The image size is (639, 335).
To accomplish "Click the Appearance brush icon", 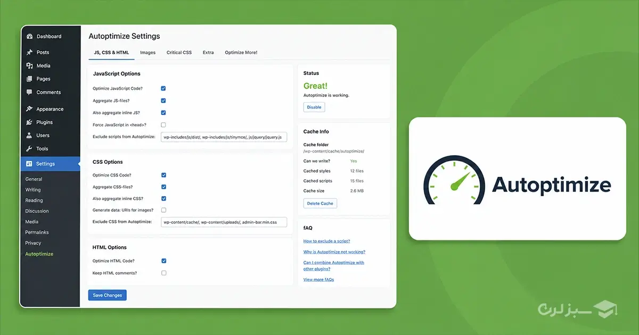I will pyautogui.click(x=29, y=109).
